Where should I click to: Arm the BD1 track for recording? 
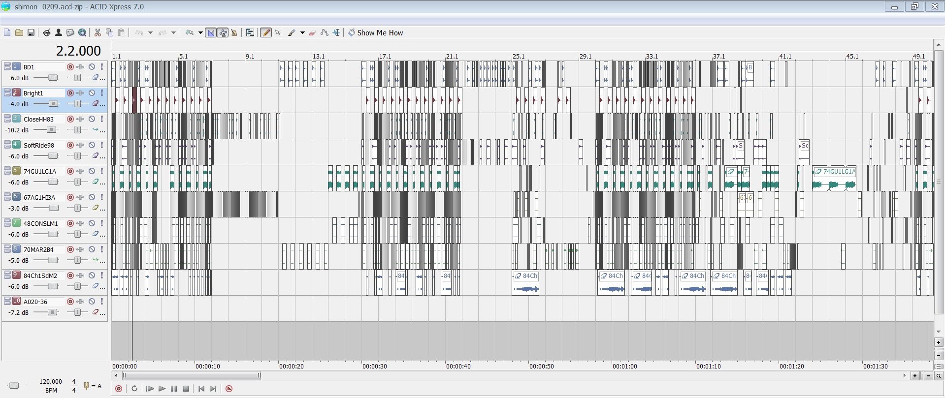70,67
